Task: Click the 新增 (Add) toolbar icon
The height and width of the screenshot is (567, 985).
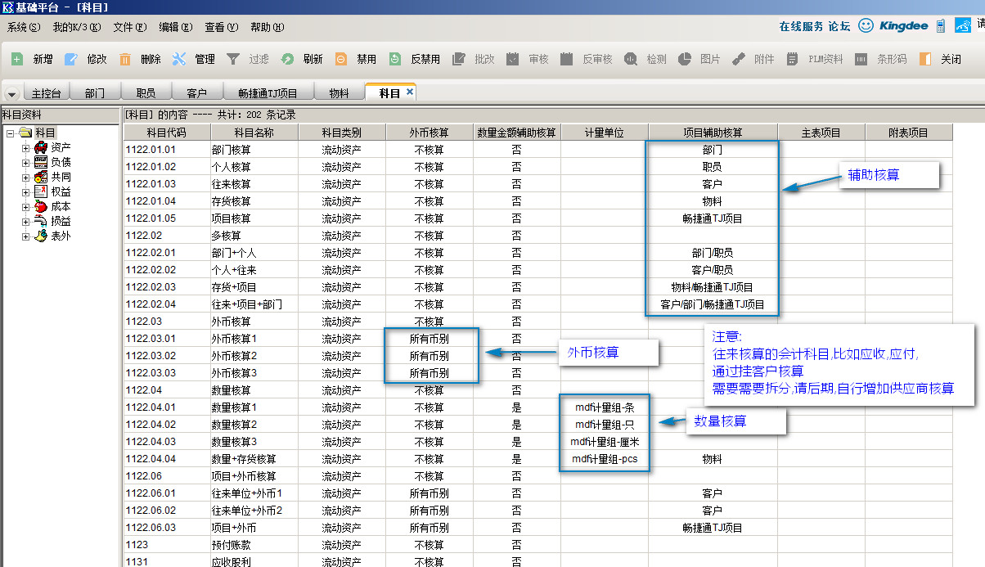Action: click(x=17, y=59)
